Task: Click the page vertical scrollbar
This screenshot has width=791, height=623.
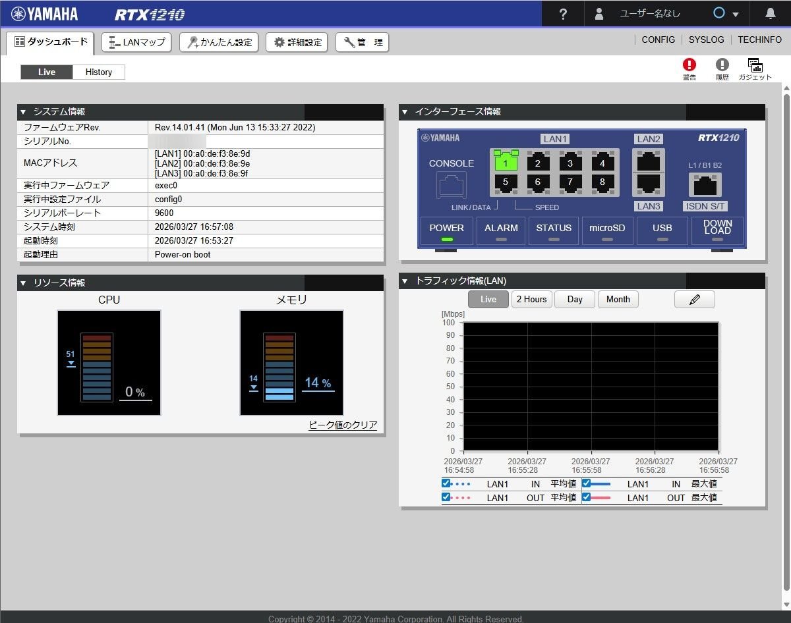Action: point(786,342)
